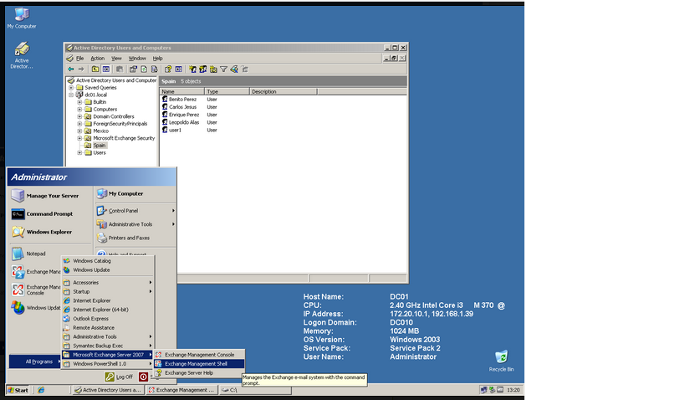
Task: Expand the ForeignSecurityPrincipals tree node
Action: (79, 124)
